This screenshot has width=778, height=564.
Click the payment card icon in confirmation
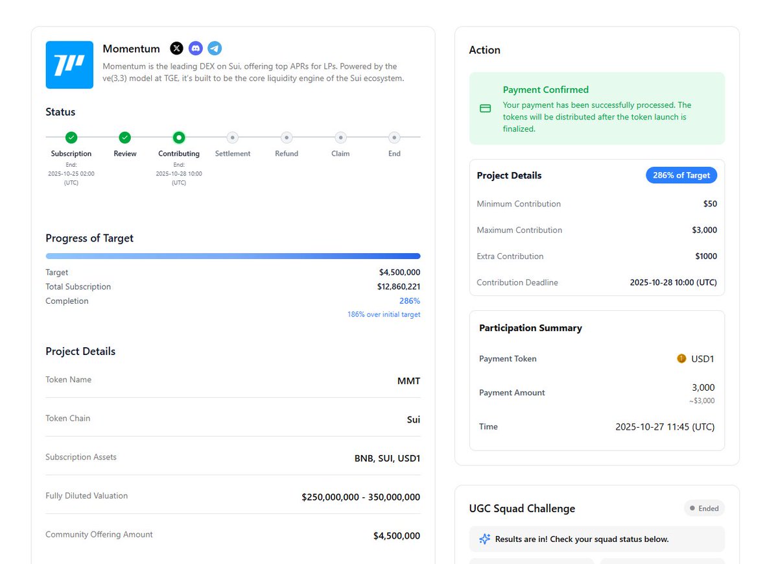(x=485, y=108)
